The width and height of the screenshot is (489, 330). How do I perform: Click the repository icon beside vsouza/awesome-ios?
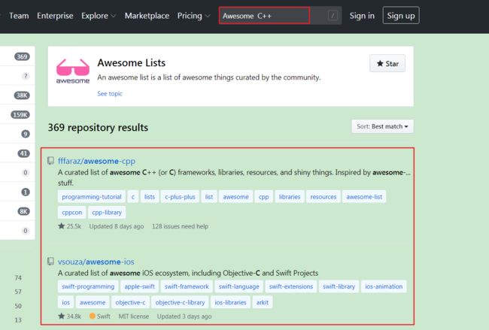pyautogui.click(x=50, y=261)
